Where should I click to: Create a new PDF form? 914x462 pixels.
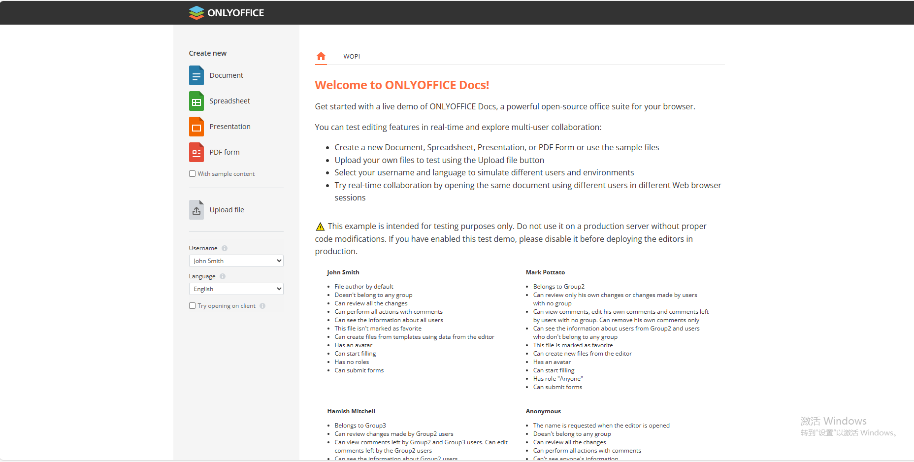(225, 152)
